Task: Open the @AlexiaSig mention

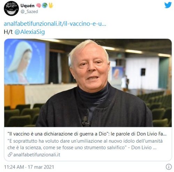Action: (30, 32)
